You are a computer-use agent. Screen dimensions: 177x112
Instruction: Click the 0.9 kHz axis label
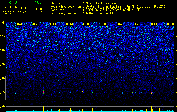(3, 64)
